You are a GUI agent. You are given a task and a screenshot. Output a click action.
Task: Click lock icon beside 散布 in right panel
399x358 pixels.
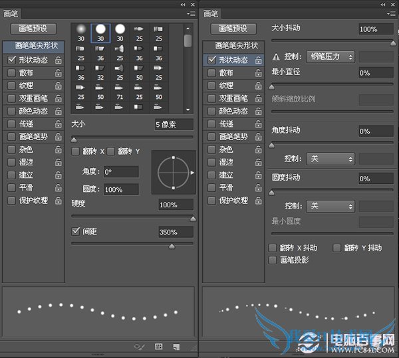click(258, 73)
